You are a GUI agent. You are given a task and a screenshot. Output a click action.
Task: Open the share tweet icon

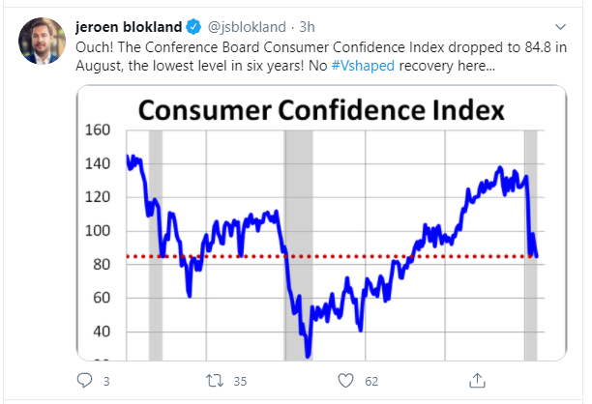pyautogui.click(x=477, y=380)
